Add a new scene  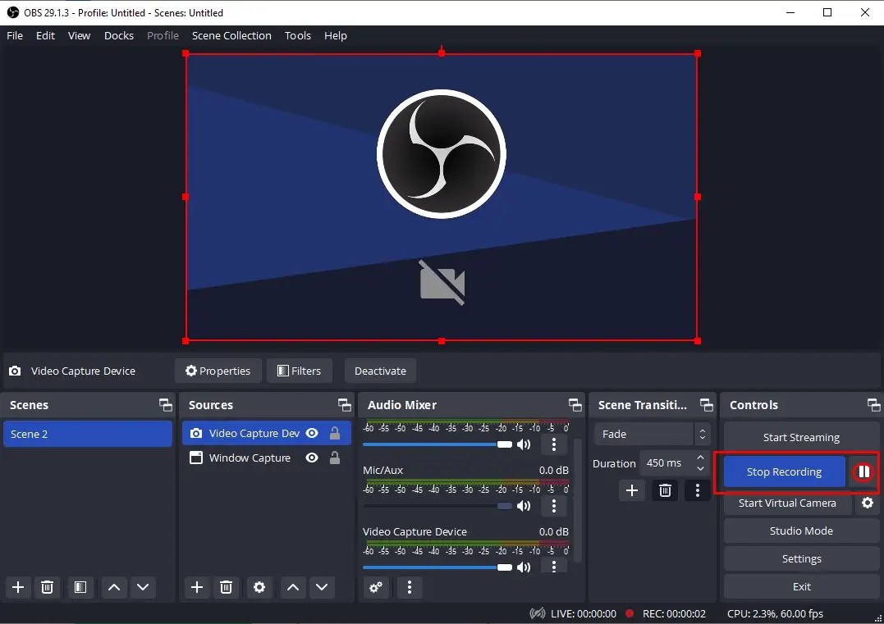pyautogui.click(x=17, y=587)
